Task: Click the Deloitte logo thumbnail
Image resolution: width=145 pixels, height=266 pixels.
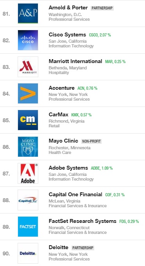Action: point(28,253)
